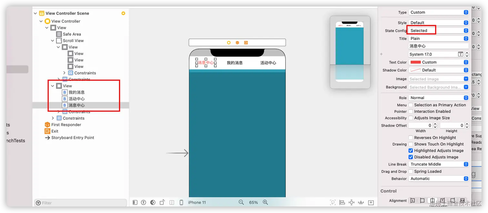Screen dimensions: 488x213
Task: Click the Embed In icon
Action: point(371,202)
